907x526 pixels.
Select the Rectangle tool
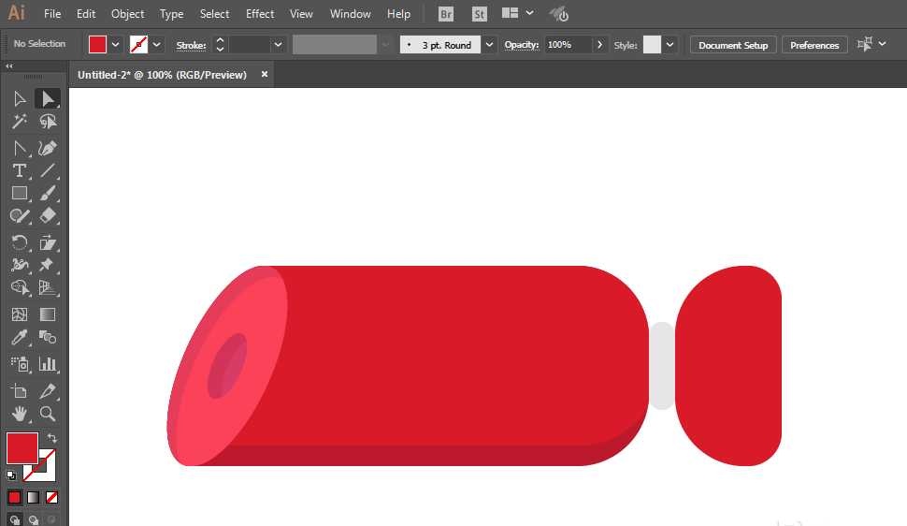coord(19,194)
